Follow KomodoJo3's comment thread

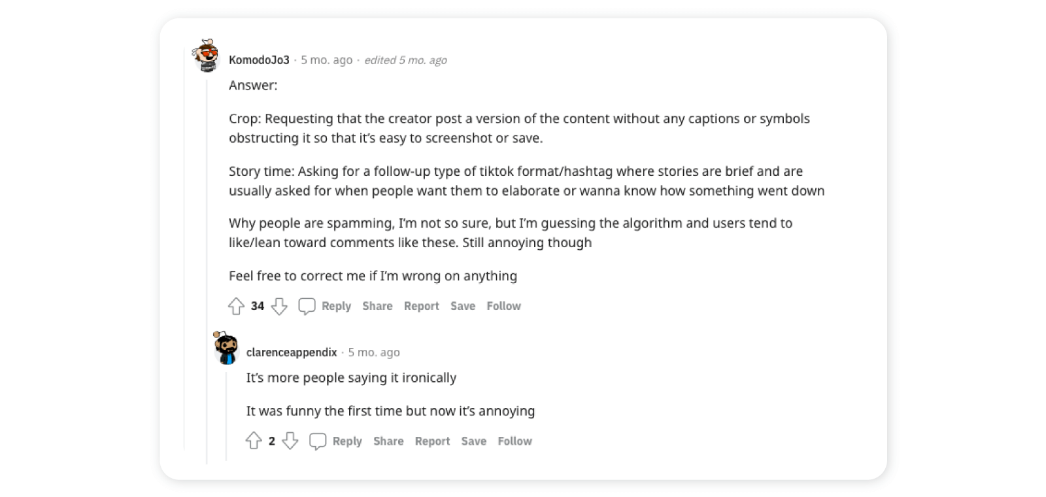(x=503, y=305)
